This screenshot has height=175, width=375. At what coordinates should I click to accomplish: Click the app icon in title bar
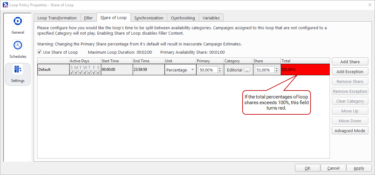pyautogui.click(x=5, y=5)
